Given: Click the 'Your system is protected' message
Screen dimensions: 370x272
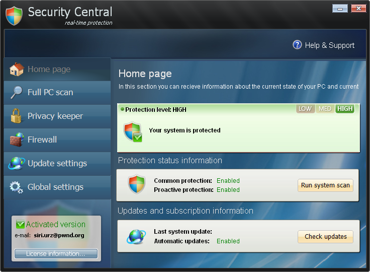Looking at the screenshot, I should [x=185, y=130].
